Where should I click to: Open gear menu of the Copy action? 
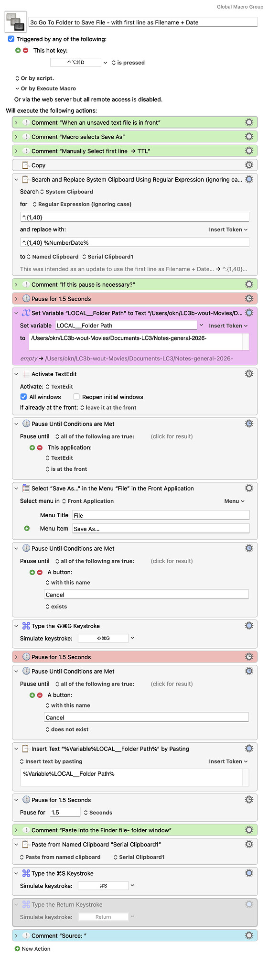[249, 165]
